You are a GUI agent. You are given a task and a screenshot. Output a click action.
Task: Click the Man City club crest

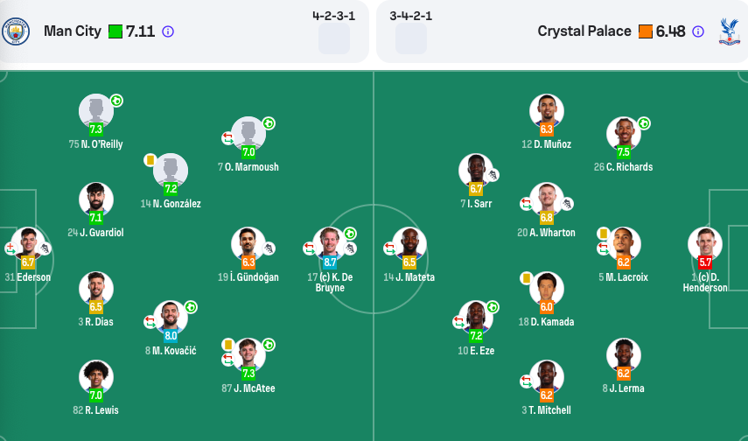[x=16, y=31]
